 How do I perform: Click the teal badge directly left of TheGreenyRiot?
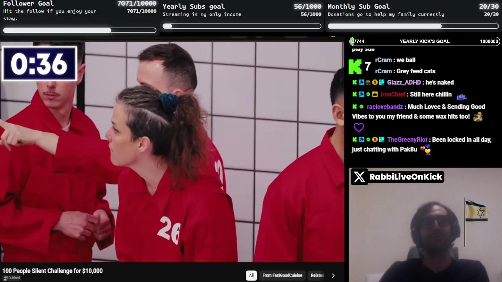[x=381, y=140]
